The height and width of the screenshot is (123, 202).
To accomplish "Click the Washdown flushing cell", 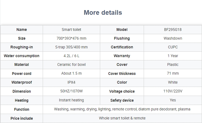I will click(173, 38).
